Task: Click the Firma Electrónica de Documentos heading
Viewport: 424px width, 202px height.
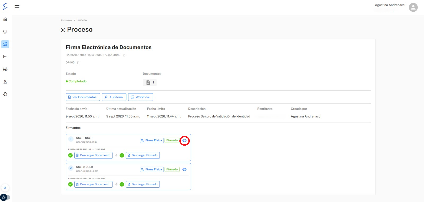Action: click(109, 47)
